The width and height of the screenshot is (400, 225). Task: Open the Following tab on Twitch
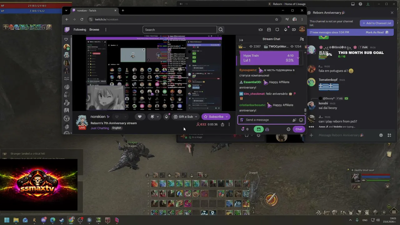coord(80,30)
